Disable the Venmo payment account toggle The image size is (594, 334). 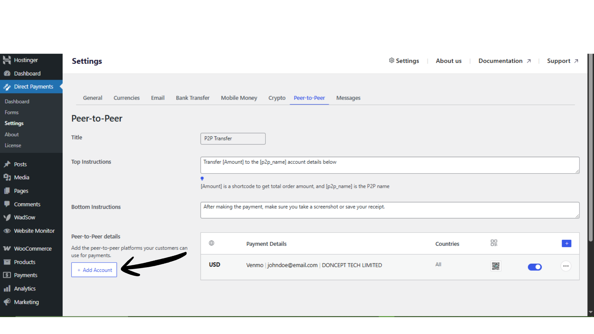pos(535,267)
